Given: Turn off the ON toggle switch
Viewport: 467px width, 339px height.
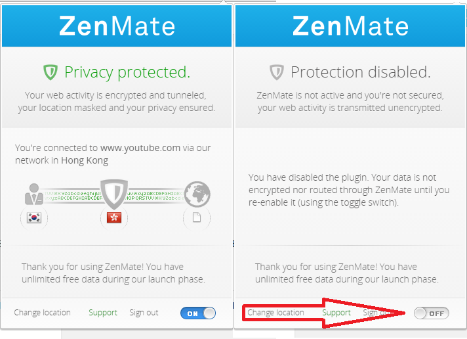Looking at the screenshot, I should click(x=197, y=313).
